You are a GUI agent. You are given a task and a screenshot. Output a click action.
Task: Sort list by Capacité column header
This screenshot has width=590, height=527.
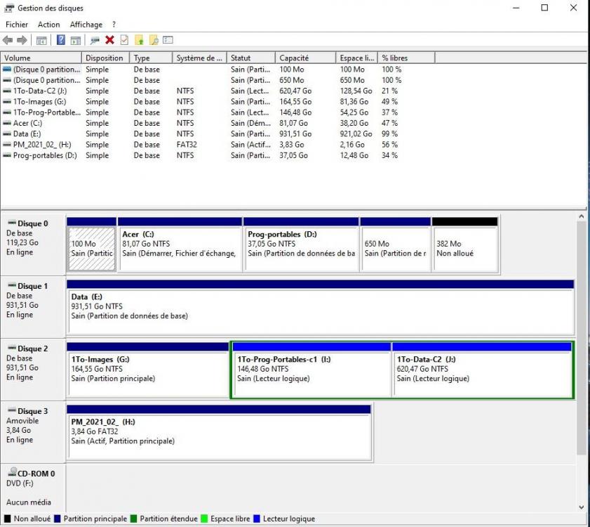coord(294,58)
